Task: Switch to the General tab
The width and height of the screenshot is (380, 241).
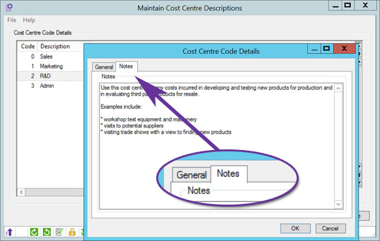Action: tap(104, 67)
